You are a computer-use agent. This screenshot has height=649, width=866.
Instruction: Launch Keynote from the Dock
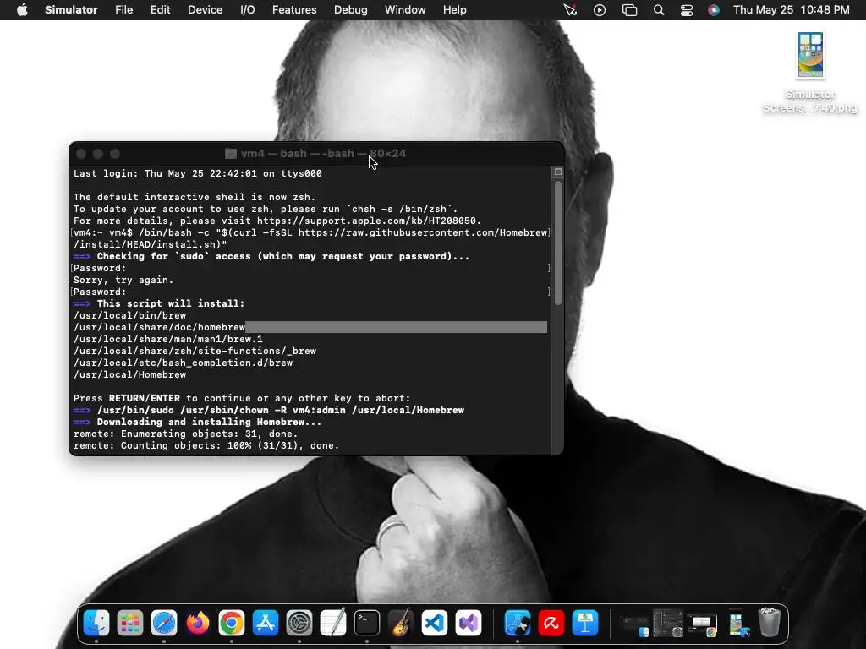(x=585, y=623)
